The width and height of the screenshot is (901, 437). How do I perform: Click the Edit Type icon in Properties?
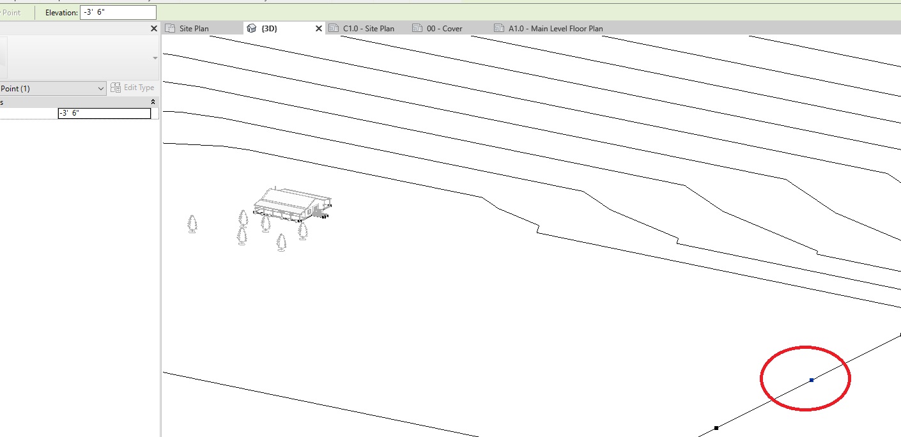[x=116, y=88]
